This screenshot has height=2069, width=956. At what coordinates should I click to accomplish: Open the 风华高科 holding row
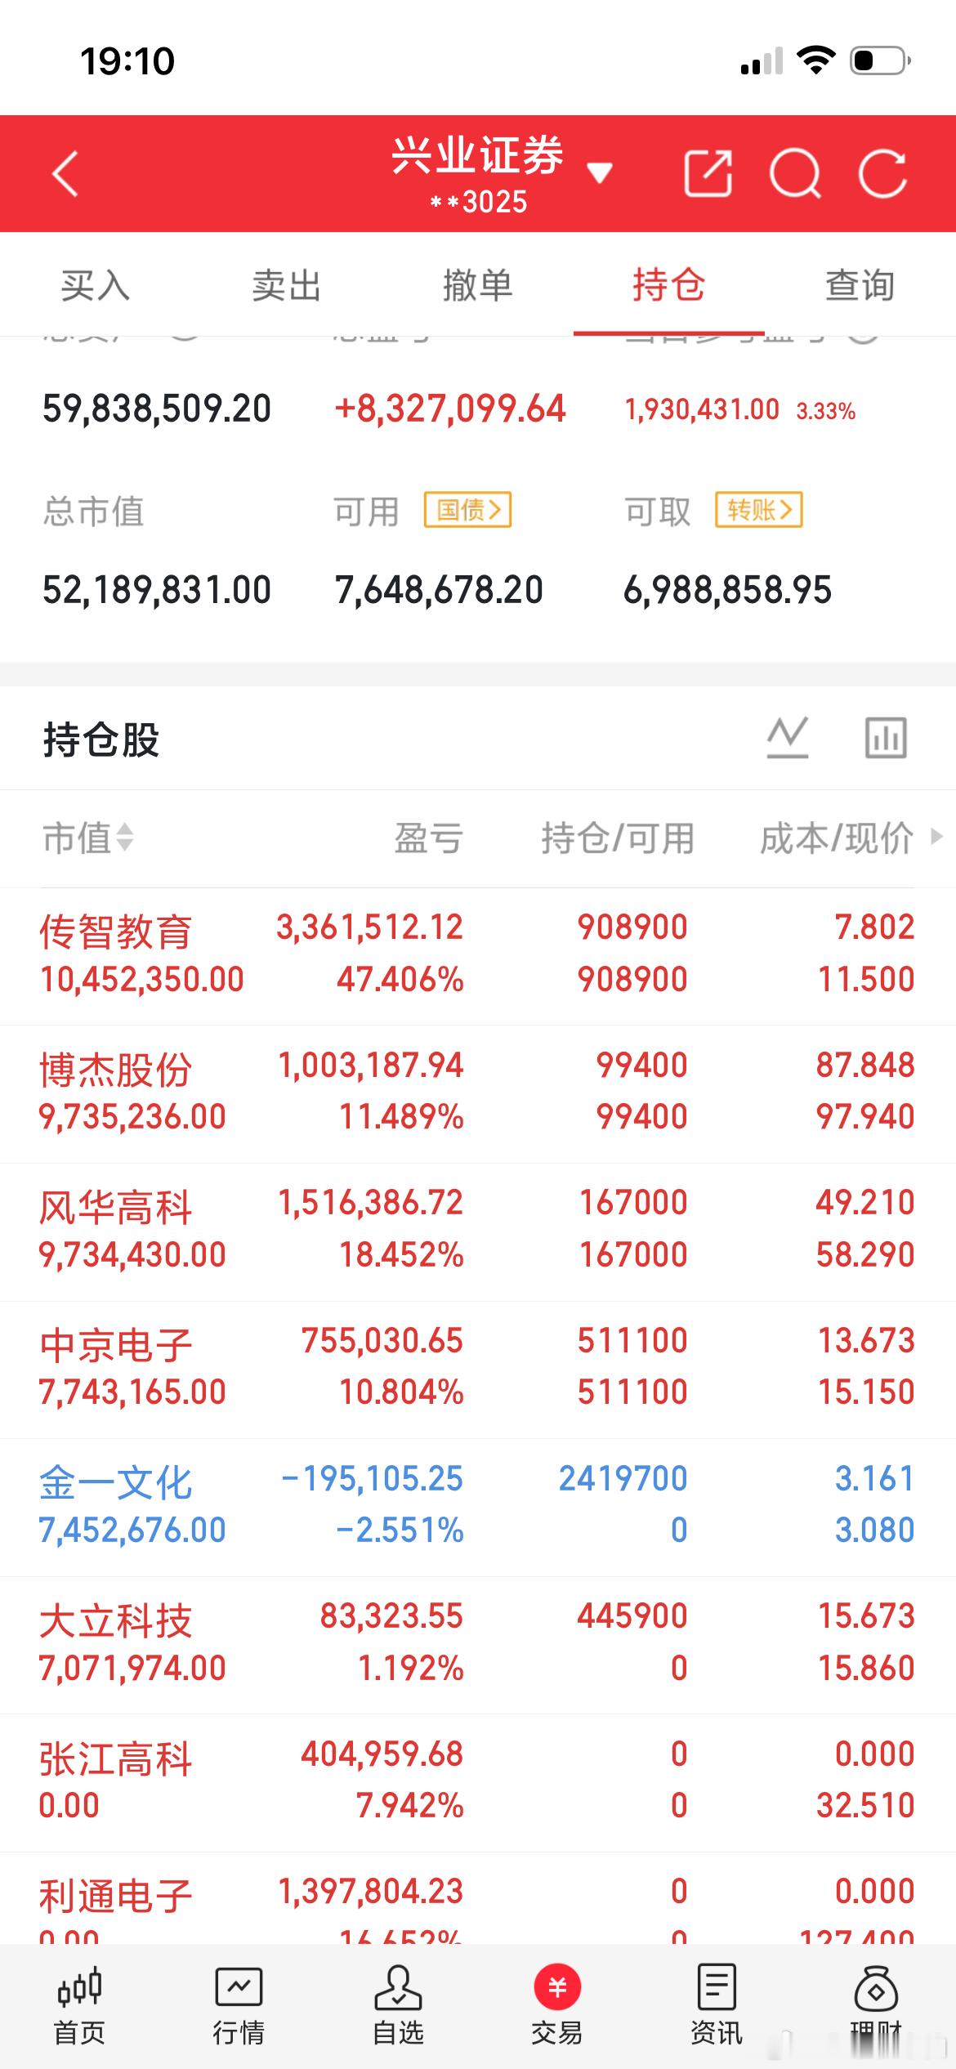478,1231
